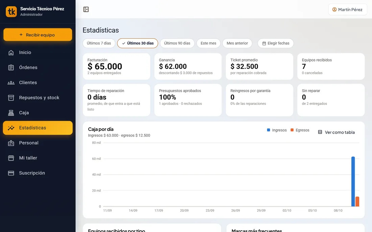Choose the Mes anterior period filter
372x232 pixels.
pos(237,43)
